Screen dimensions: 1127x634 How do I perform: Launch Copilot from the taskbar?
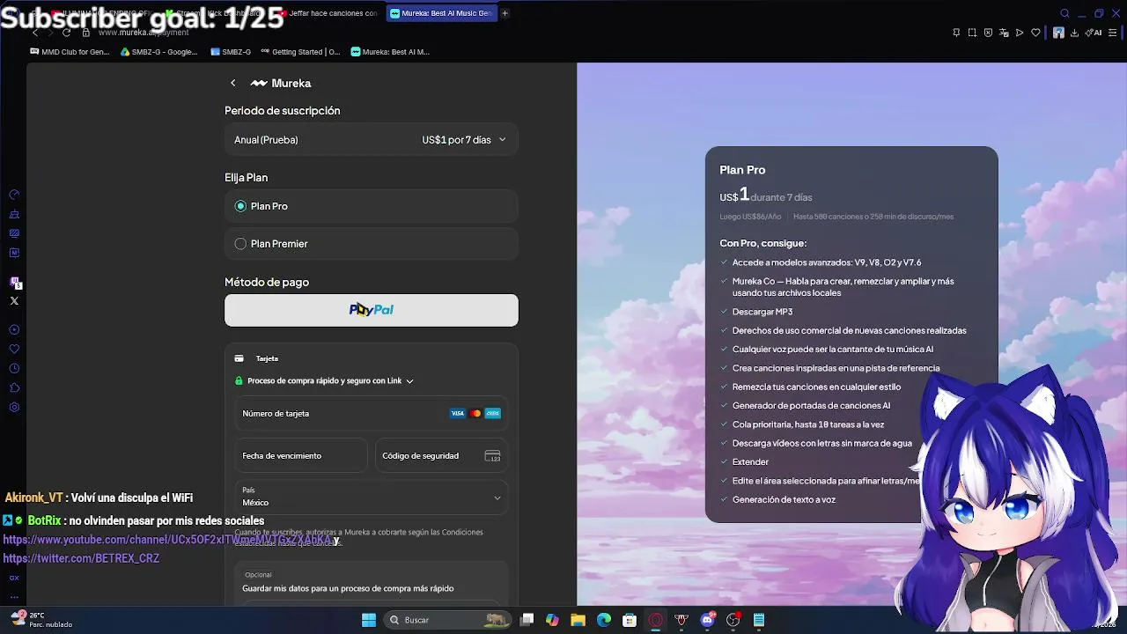click(552, 620)
